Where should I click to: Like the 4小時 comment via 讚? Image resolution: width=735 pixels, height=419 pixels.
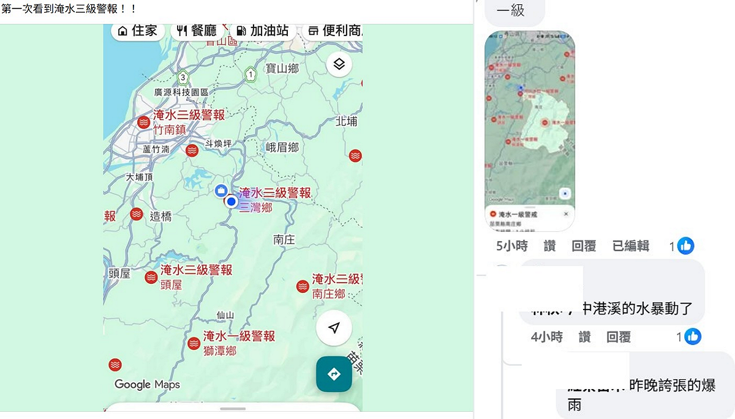pyautogui.click(x=585, y=336)
